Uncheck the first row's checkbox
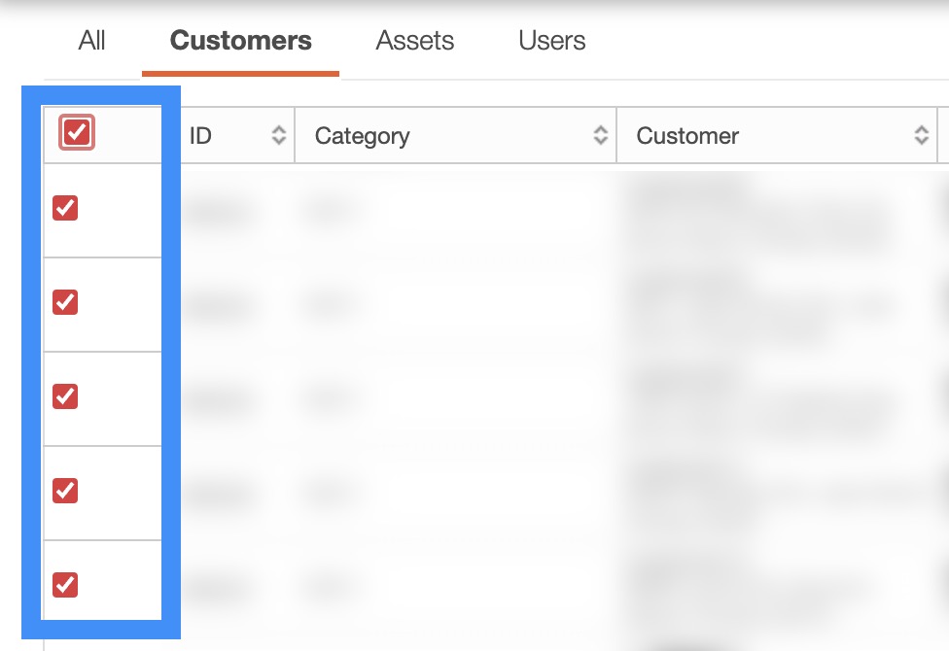The image size is (949, 651). [65, 208]
